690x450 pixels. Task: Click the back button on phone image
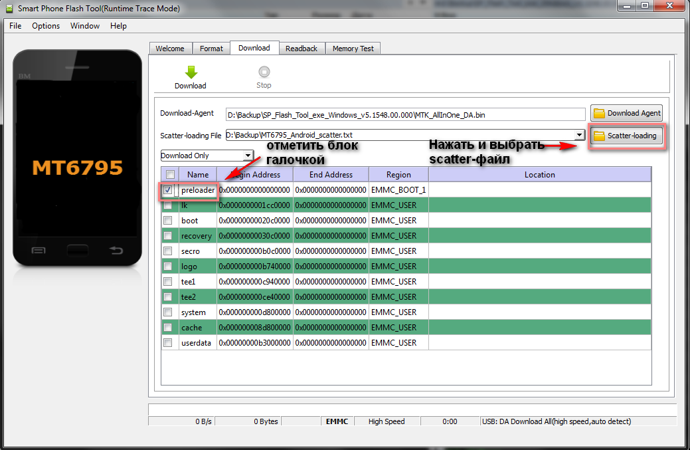point(116,250)
